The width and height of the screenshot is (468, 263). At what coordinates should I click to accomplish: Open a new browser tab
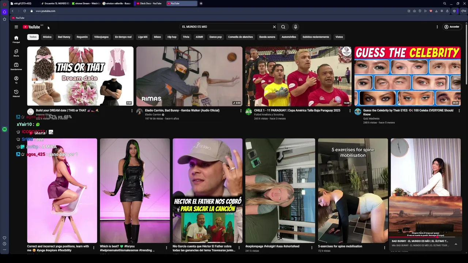[x=201, y=3]
